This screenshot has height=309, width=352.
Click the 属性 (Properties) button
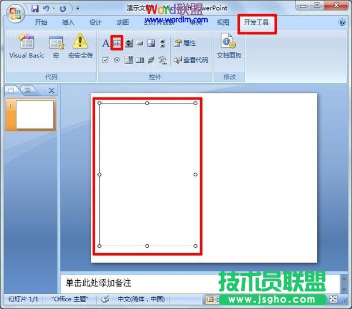click(185, 43)
